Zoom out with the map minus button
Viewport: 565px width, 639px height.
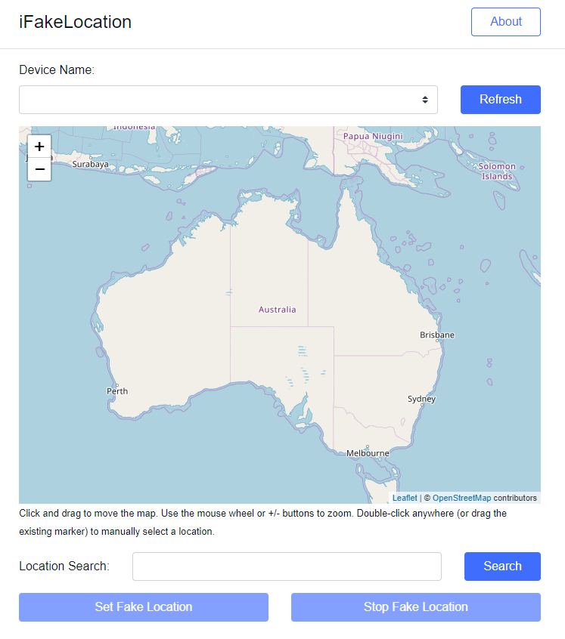click(39, 169)
